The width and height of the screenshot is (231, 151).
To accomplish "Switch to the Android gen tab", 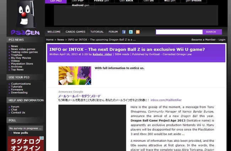I will pyautogui.click(x=80, y=5).
